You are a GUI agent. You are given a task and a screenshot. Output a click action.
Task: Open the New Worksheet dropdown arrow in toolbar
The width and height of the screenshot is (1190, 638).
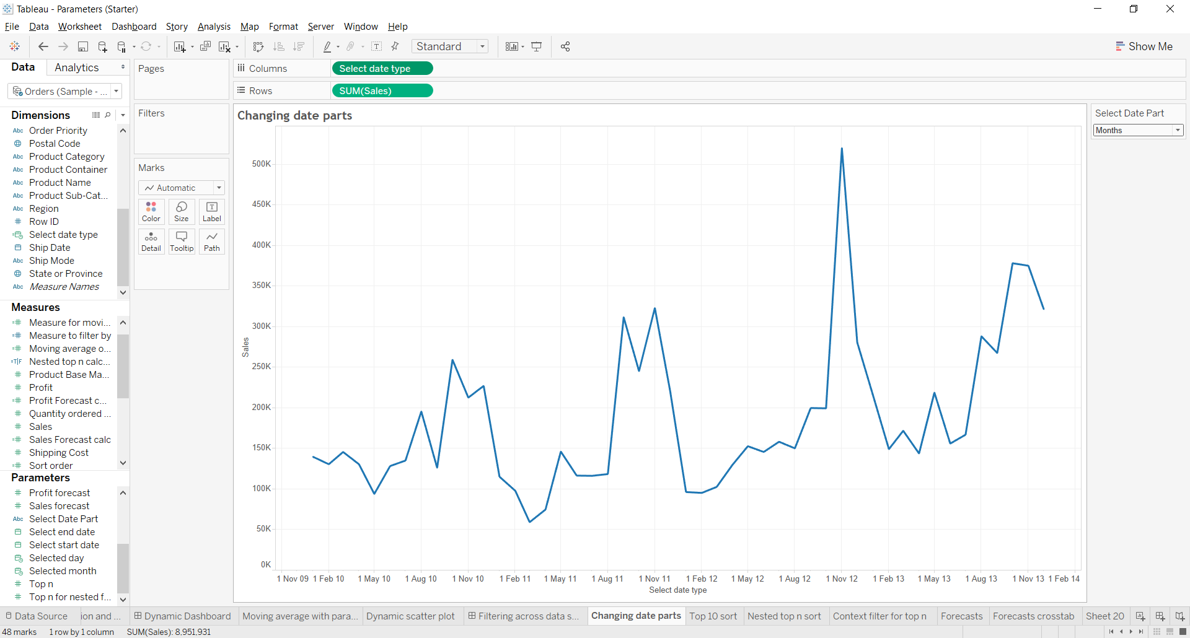click(192, 47)
